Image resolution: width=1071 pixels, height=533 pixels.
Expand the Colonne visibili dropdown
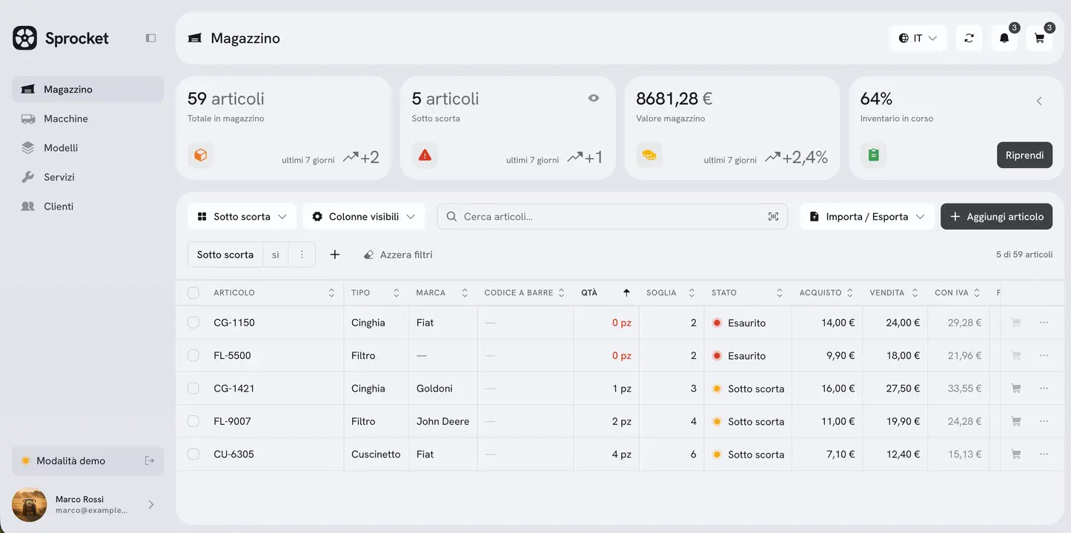[x=364, y=217]
